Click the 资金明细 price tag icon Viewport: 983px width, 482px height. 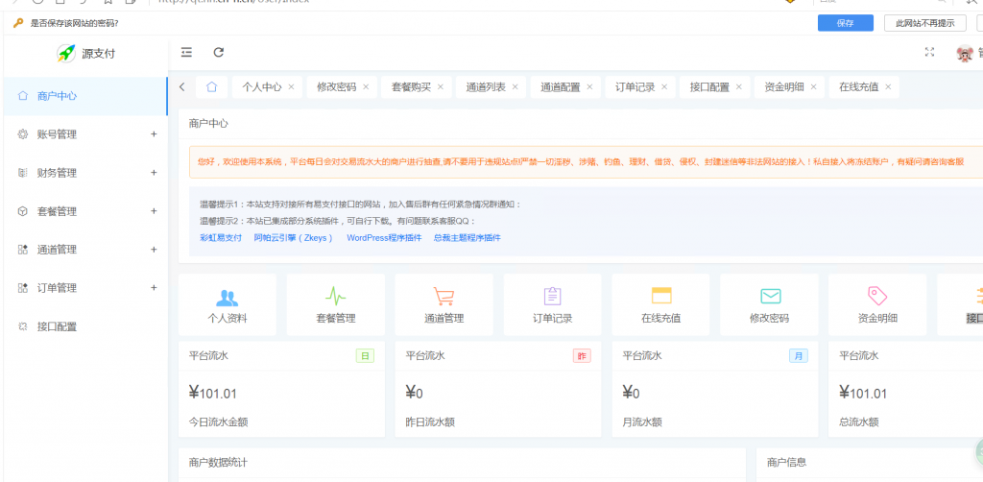(x=877, y=297)
